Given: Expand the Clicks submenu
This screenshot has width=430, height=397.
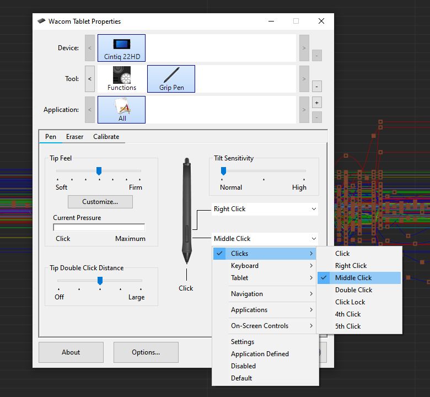Looking at the screenshot, I should (x=265, y=254).
